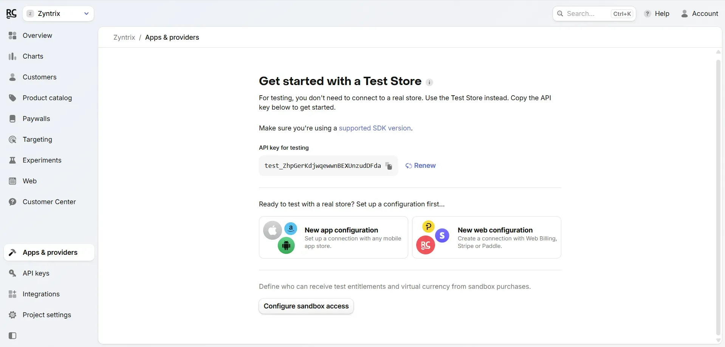
Task: Select New app configuration card
Action: coord(333,237)
